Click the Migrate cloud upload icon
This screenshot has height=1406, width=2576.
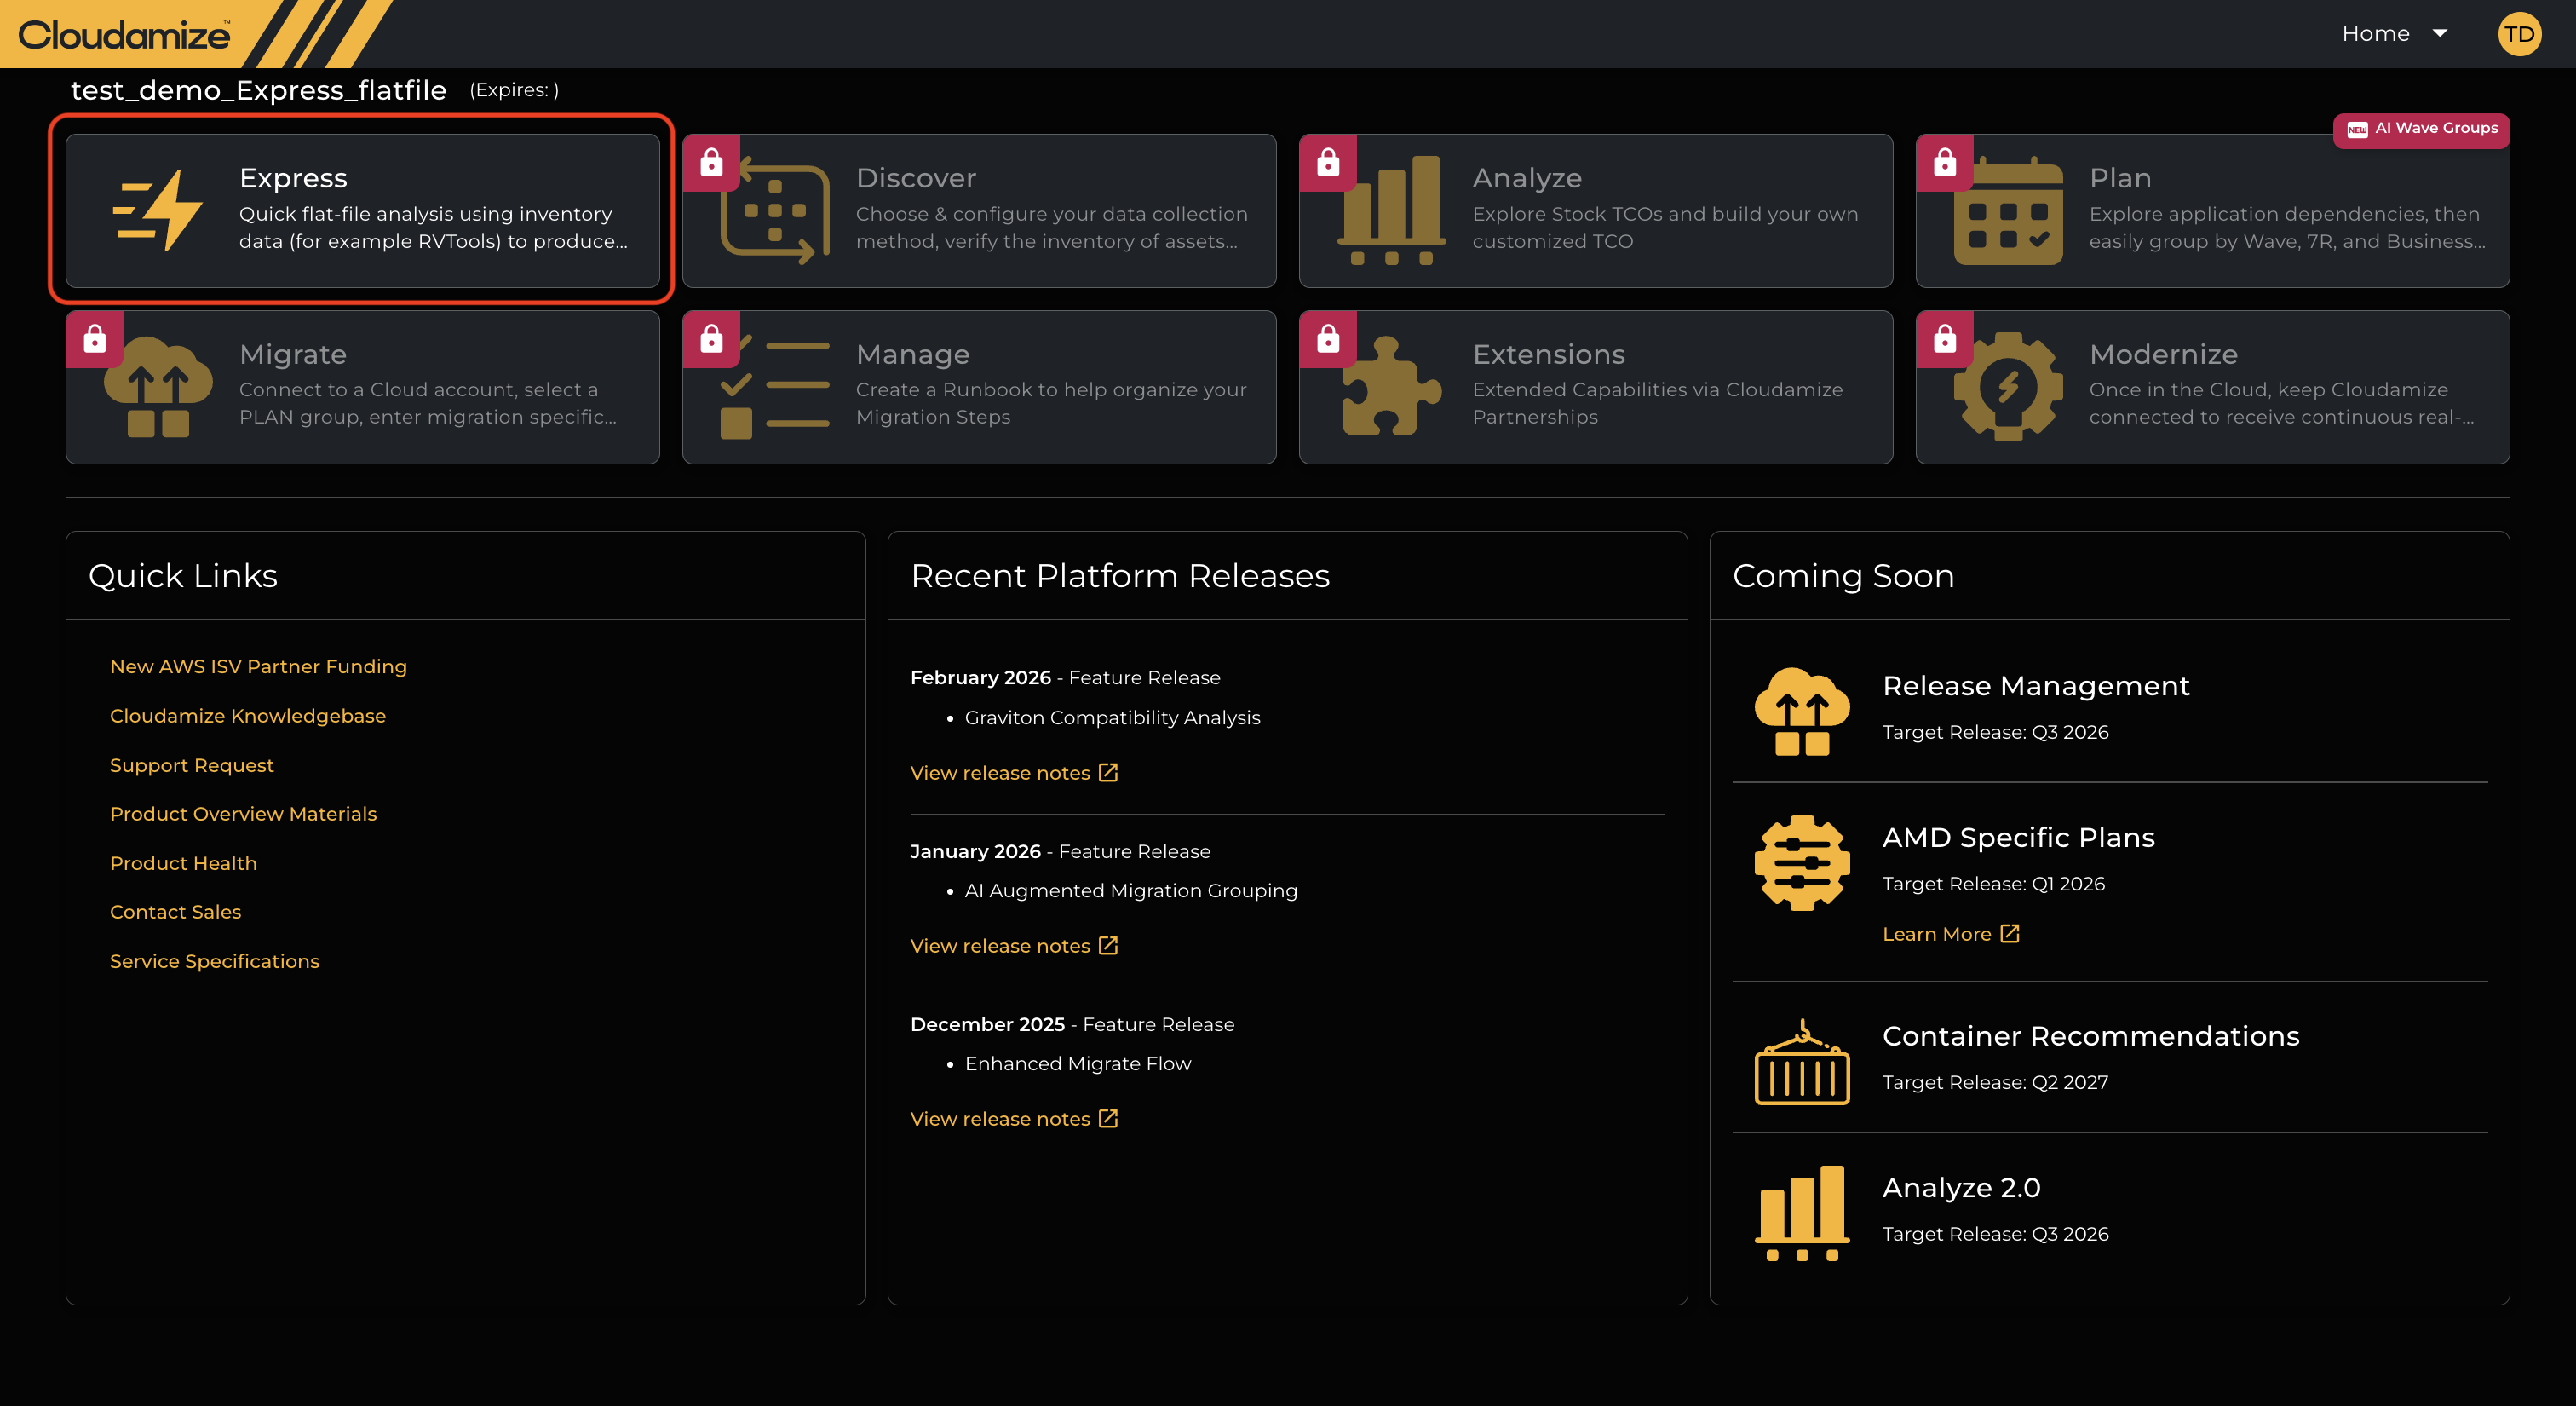(158, 387)
